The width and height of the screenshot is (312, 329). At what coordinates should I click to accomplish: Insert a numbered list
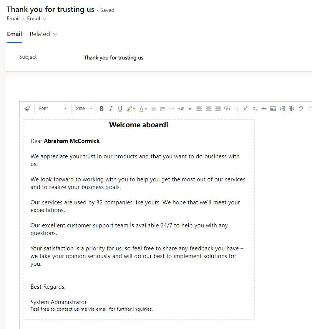(163, 109)
